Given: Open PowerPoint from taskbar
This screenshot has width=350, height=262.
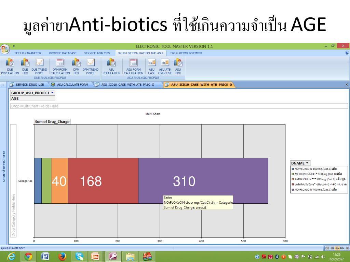Looking at the screenshot, I should [95, 257].
